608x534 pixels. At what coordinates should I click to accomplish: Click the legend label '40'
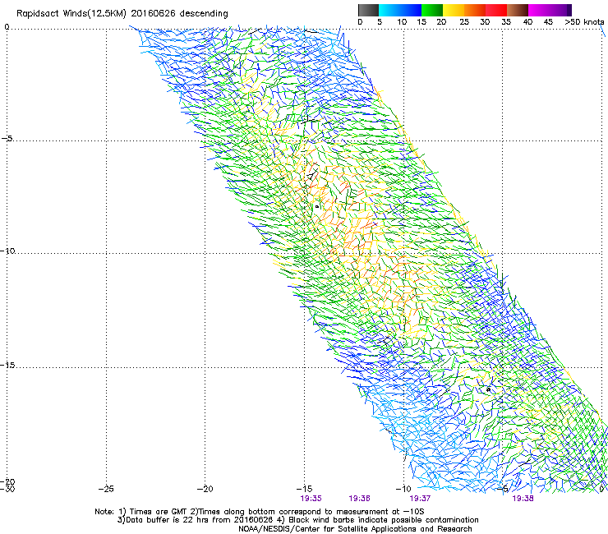527,22
